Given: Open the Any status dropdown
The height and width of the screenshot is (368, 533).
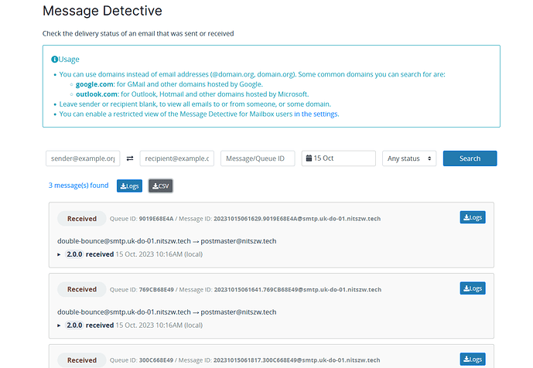Looking at the screenshot, I should point(409,158).
